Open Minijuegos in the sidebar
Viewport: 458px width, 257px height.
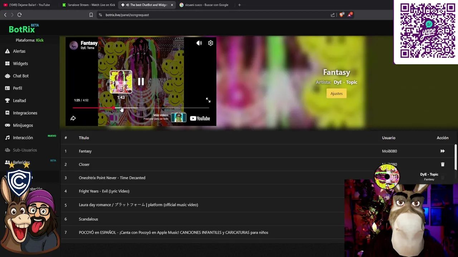23,125
